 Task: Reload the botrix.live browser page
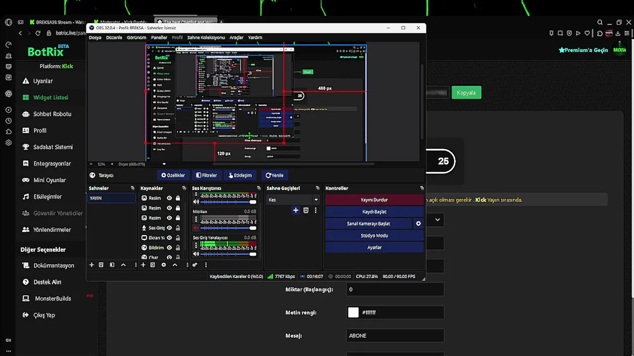[x=38, y=33]
